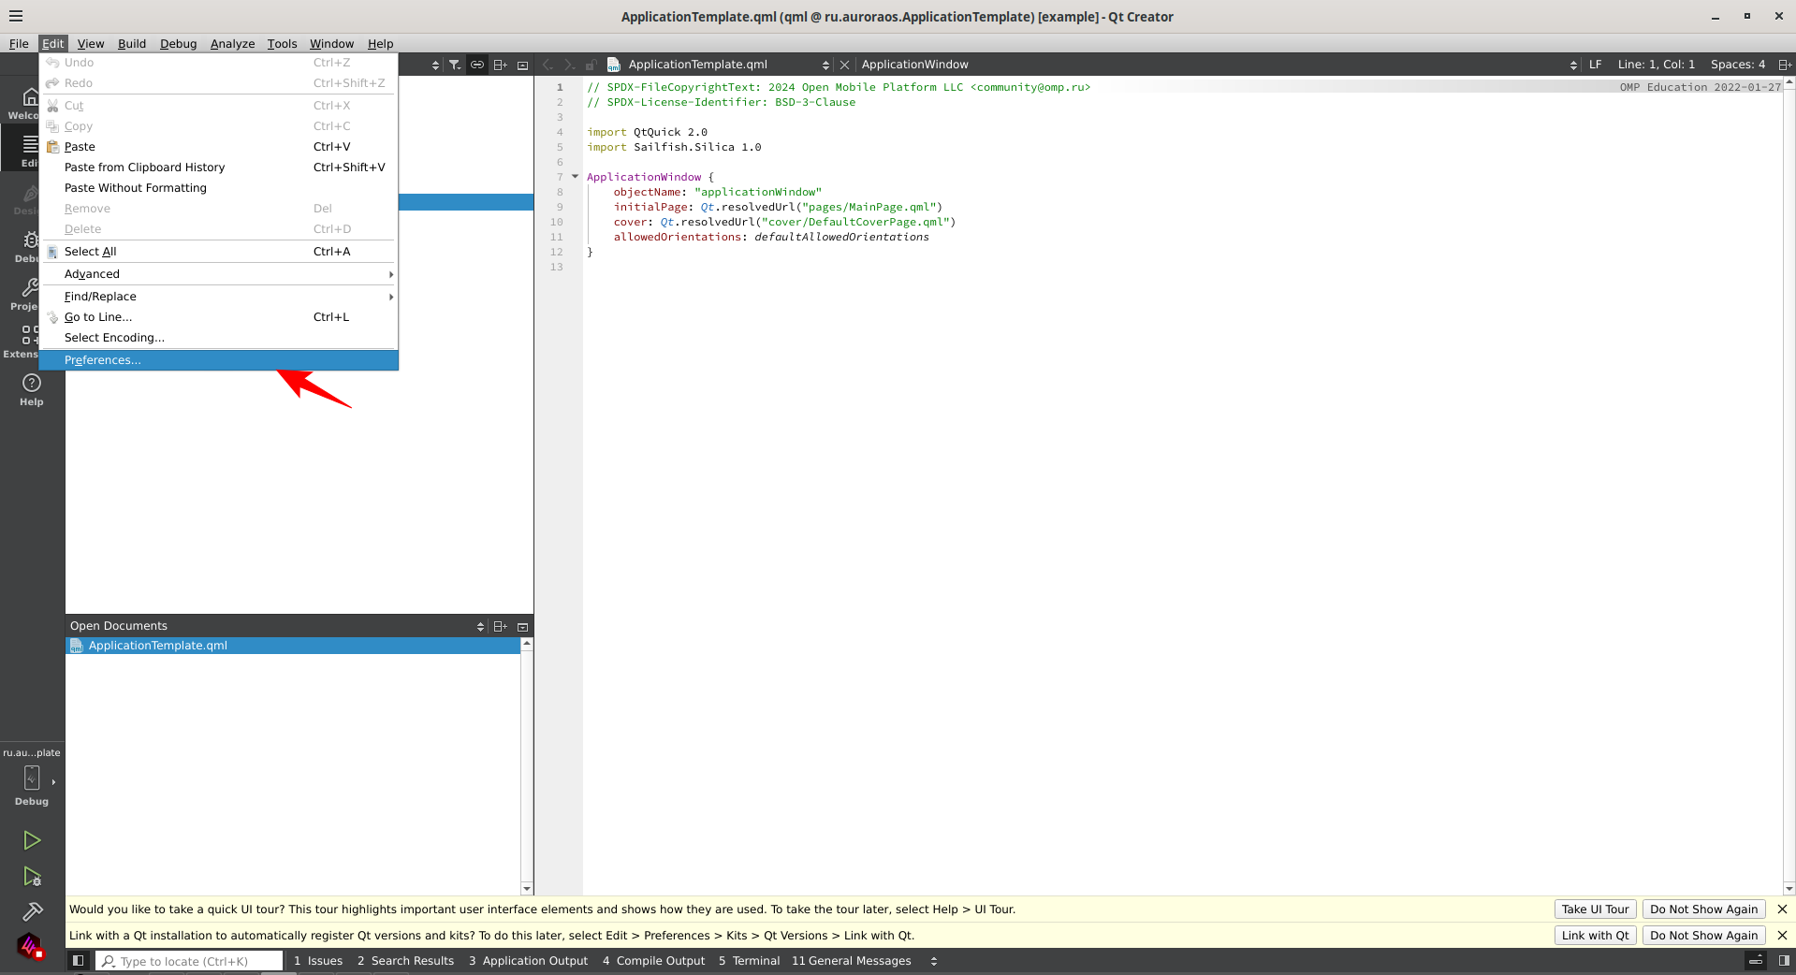Select Paste from Clipboard History entry
The width and height of the screenshot is (1796, 975).
[x=219, y=167]
